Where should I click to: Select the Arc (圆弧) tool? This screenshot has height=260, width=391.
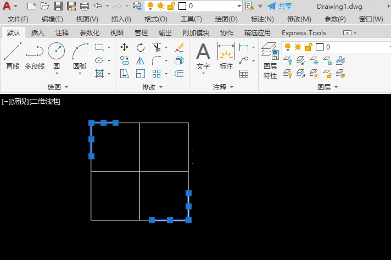[x=80, y=56]
